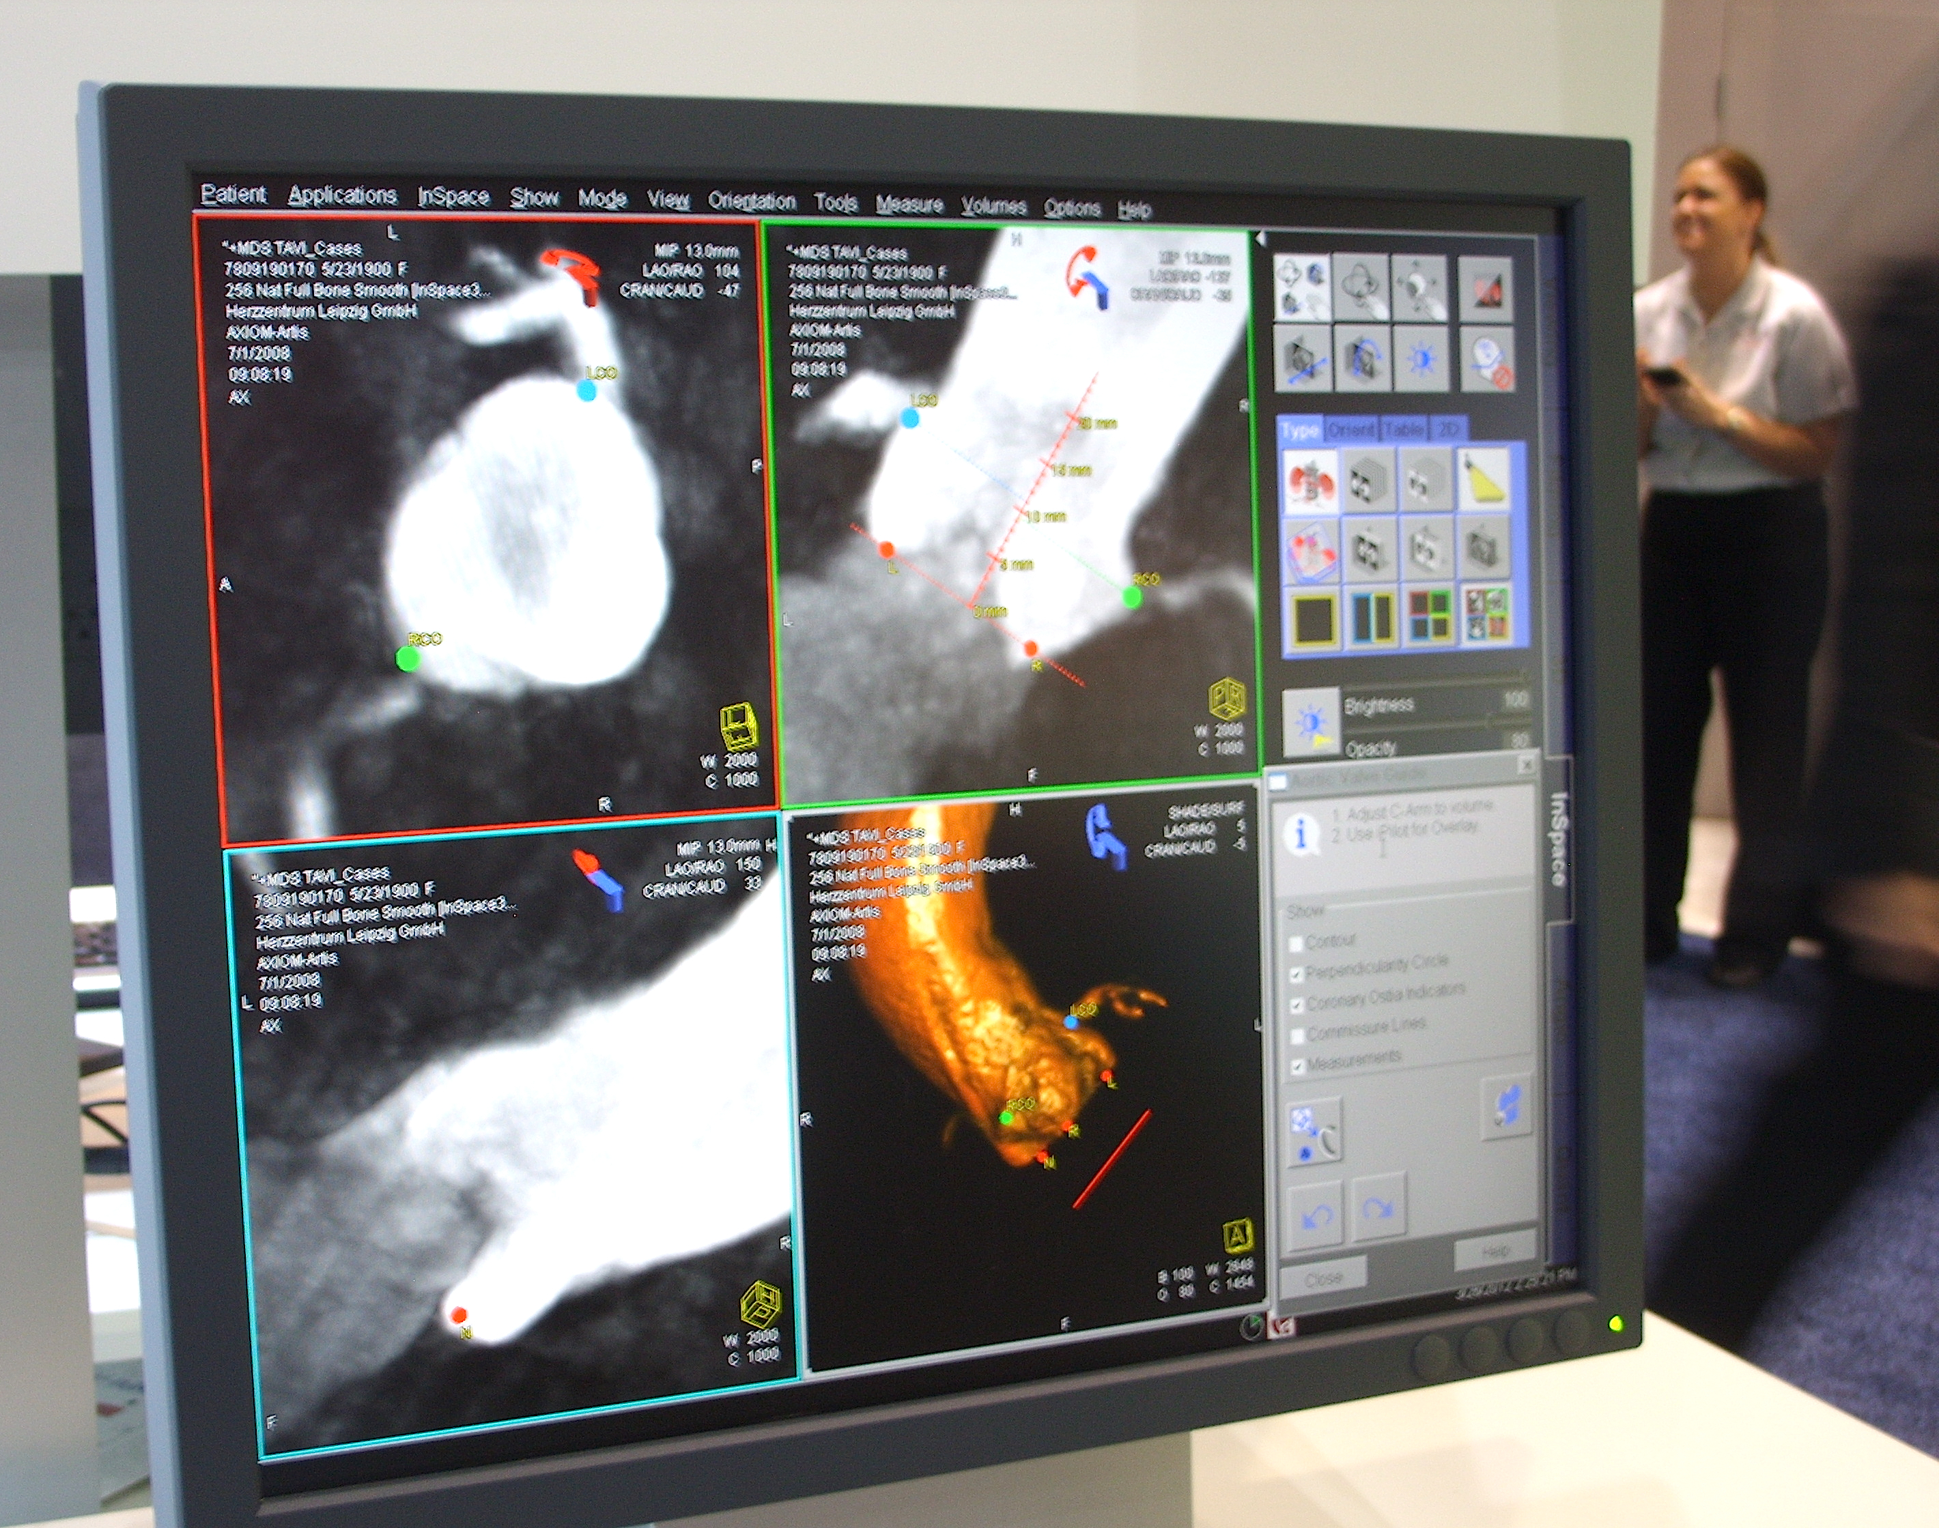This screenshot has width=1939, height=1528.
Task: Select the red volume rendering type icon
Action: tap(1310, 483)
